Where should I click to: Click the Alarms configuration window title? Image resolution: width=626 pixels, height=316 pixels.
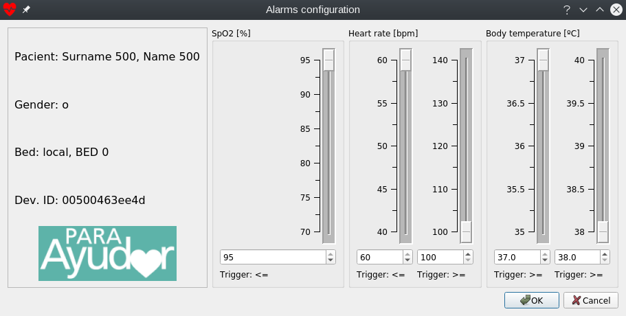point(313,10)
